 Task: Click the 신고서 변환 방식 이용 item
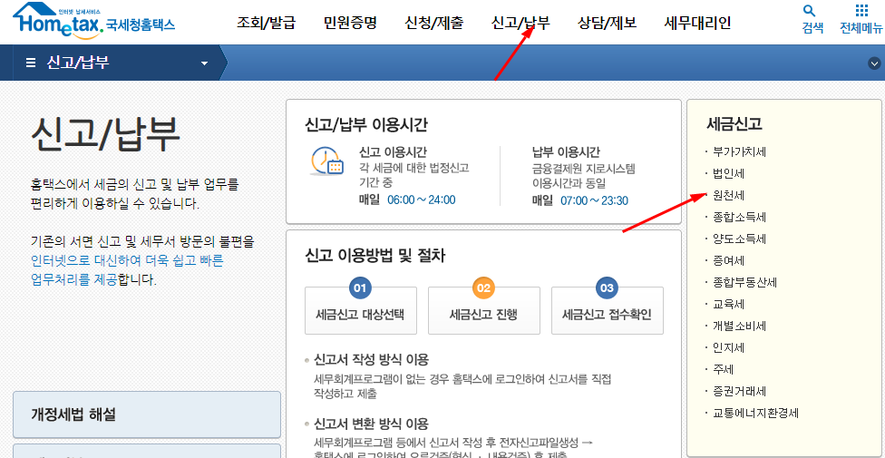tap(372, 424)
